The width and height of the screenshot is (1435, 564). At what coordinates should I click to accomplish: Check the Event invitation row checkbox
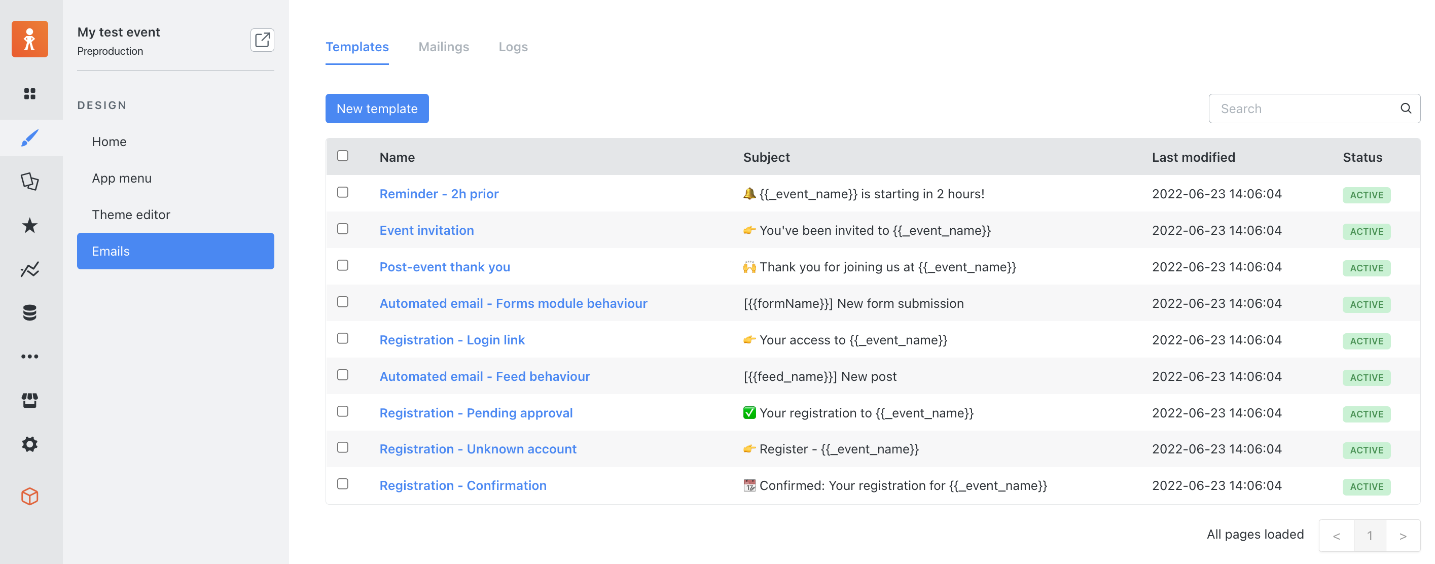point(343,229)
